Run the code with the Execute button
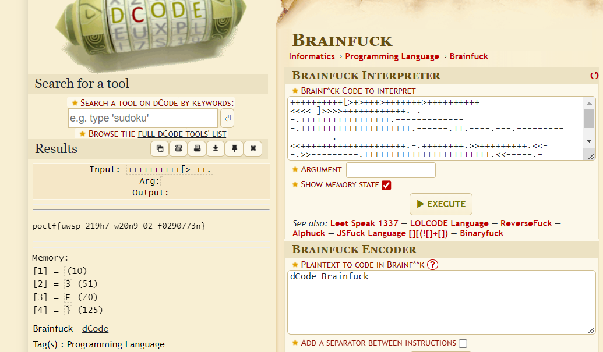The width and height of the screenshot is (603, 352). pos(441,204)
